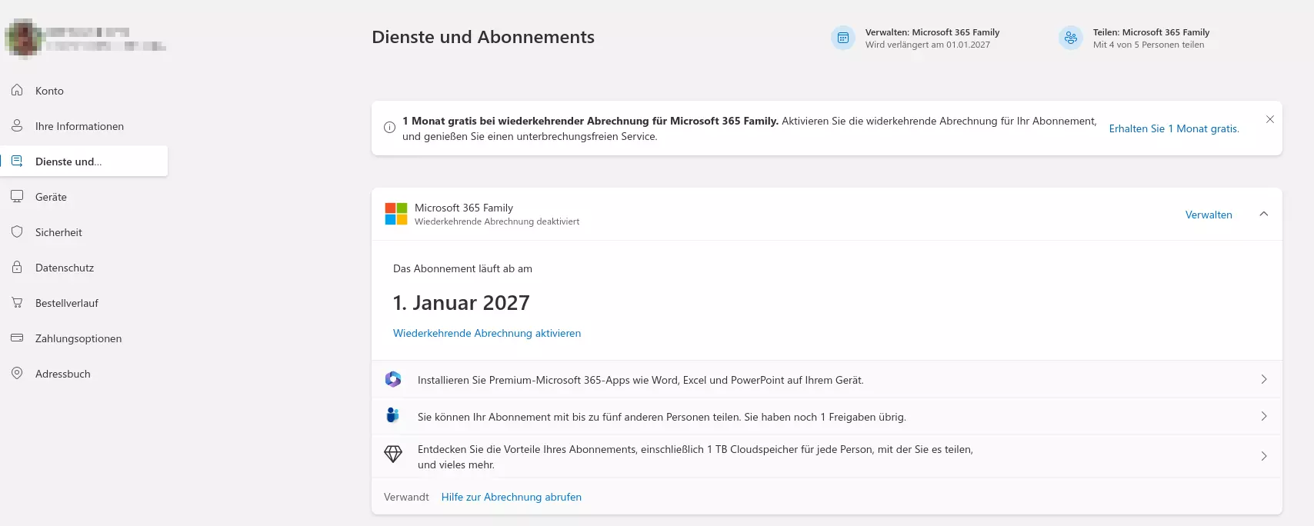
Task: Open the Abonnement teilen row chevron
Action: [x=1264, y=416]
